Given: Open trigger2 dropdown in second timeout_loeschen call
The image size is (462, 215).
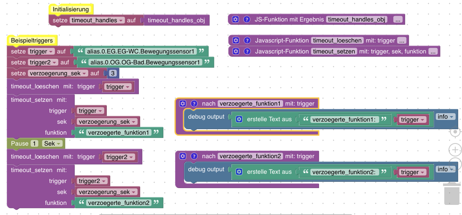Looking at the screenshot, I should coord(120,157).
